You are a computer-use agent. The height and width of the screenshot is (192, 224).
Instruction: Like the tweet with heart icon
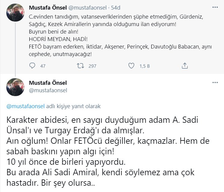pyautogui.click(x=131, y=66)
